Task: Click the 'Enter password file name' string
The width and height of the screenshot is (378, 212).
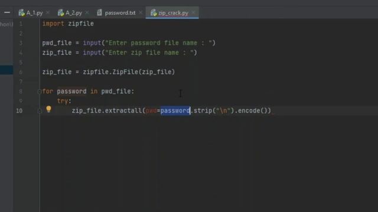Action: 158,43
